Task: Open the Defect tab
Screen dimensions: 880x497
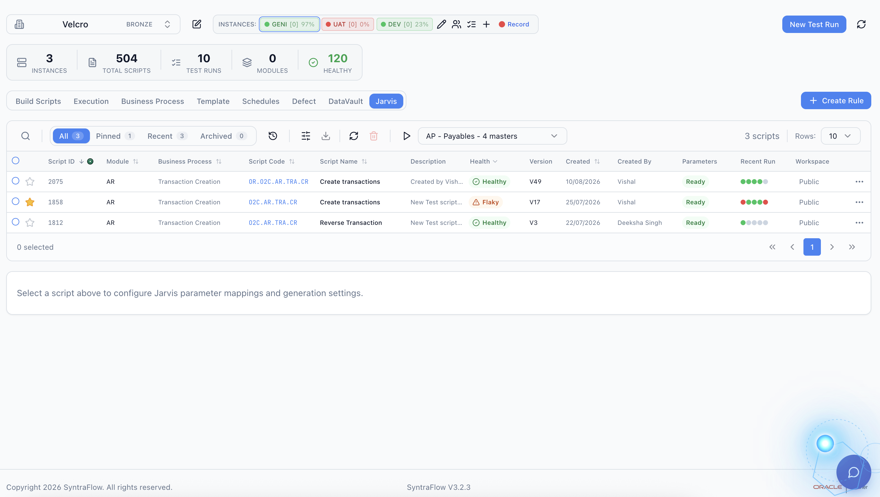Action: (304, 101)
